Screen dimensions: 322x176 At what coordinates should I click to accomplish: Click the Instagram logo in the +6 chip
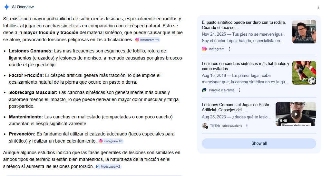101,141
